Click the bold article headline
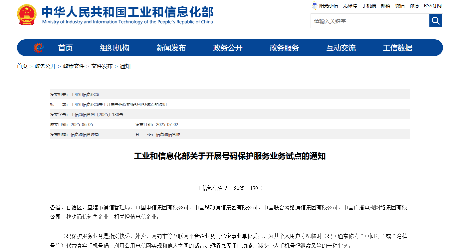The image size is (456, 252). tap(230, 156)
